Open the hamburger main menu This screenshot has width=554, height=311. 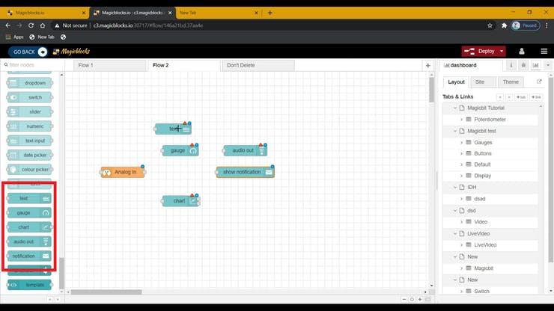point(543,51)
